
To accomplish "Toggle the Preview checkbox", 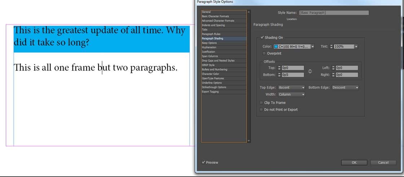I will [204, 162].
